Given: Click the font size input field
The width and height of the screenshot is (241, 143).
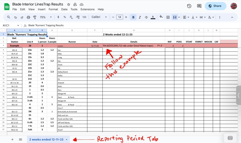Looking at the screenshot, I should pos(120,17).
